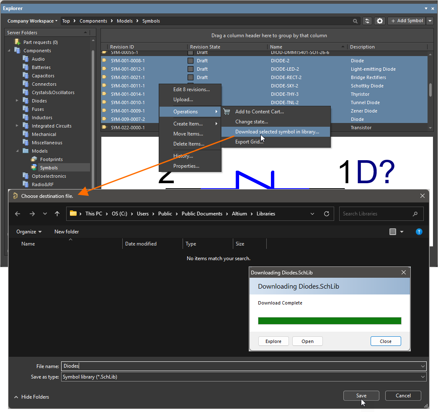Image resolution: width=438 pixels, height=412 pixels.
Task: Click the Part requests icon
Action: coord(17,42)
